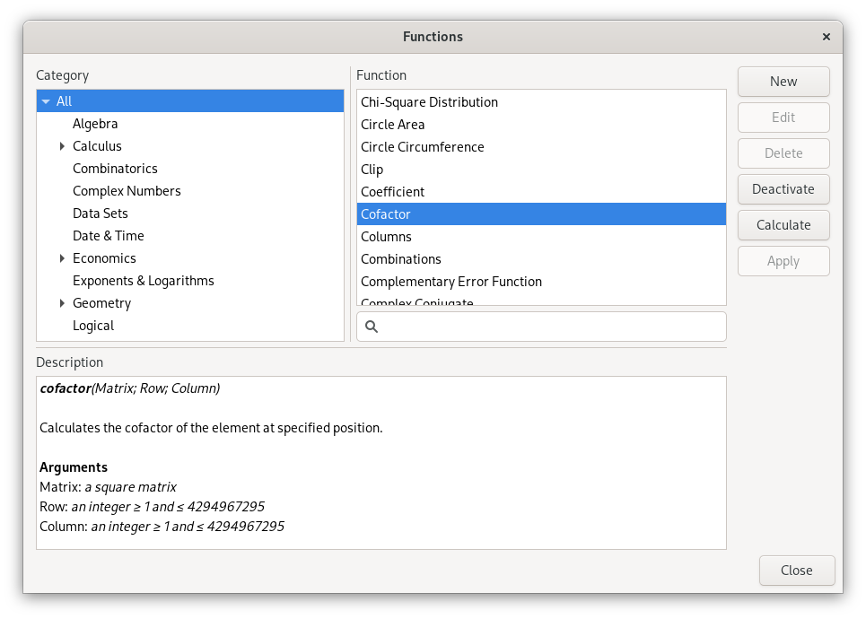This screenshot has height=619, width=866.
Task: Select the Combinations function
Action: [400, 258]
